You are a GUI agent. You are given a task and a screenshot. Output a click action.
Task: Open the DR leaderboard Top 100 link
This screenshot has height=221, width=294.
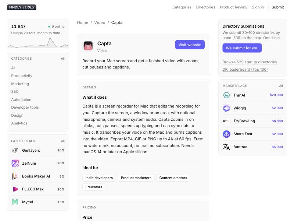coord(245,69)
